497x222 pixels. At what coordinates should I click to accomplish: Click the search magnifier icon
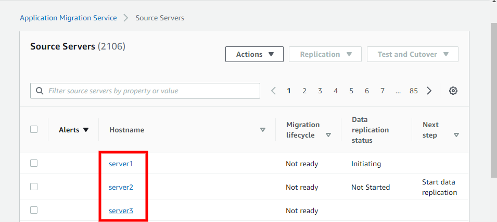pyautogui.click(x=40, y=91)
